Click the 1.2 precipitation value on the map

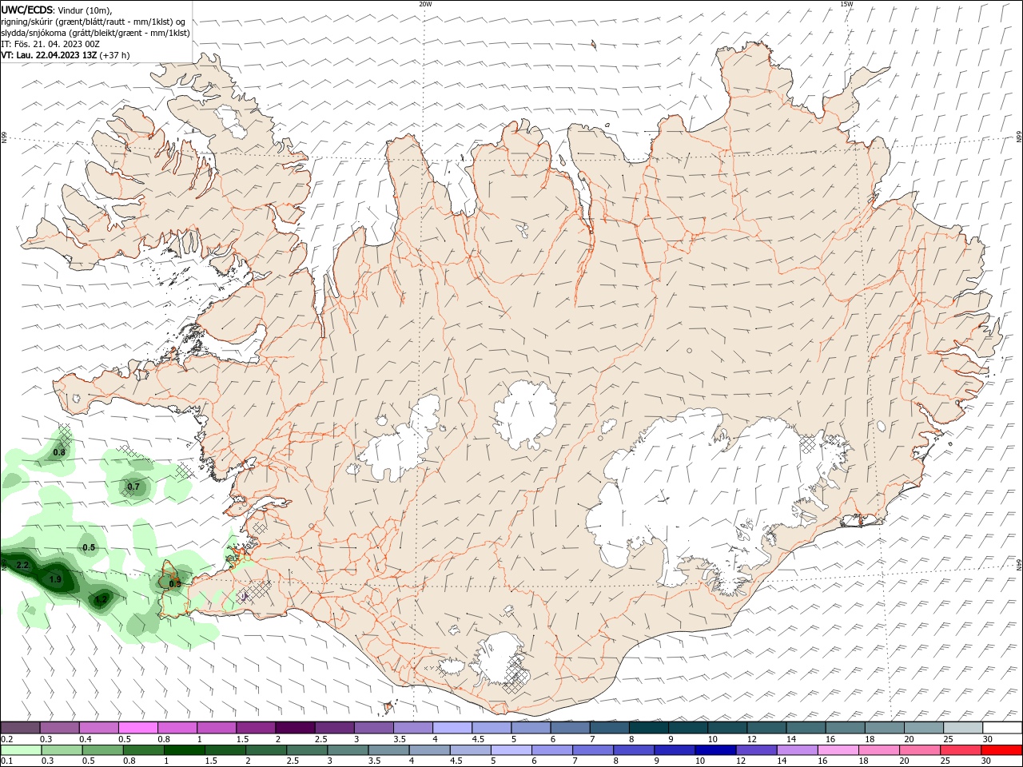tap(102, 599)
